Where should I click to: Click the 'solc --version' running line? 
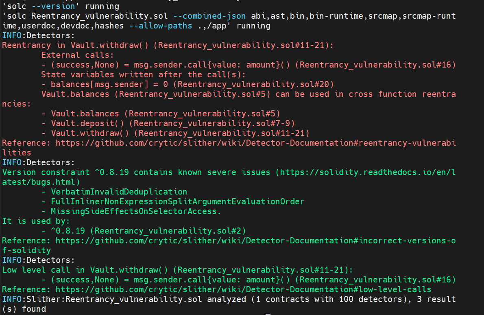pos(61,7)
